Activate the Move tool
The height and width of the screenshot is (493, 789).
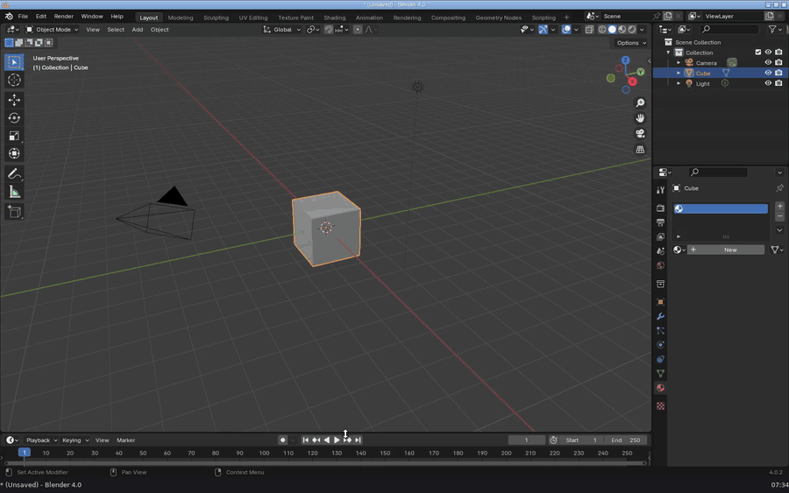(x=14, y=100)
